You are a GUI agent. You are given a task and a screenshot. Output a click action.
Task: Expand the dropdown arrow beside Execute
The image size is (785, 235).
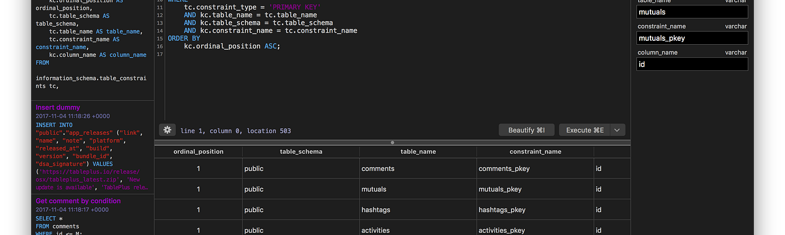coord(617,130)
